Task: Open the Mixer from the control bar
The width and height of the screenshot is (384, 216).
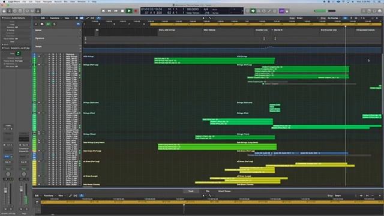Action: coord(32,11)
